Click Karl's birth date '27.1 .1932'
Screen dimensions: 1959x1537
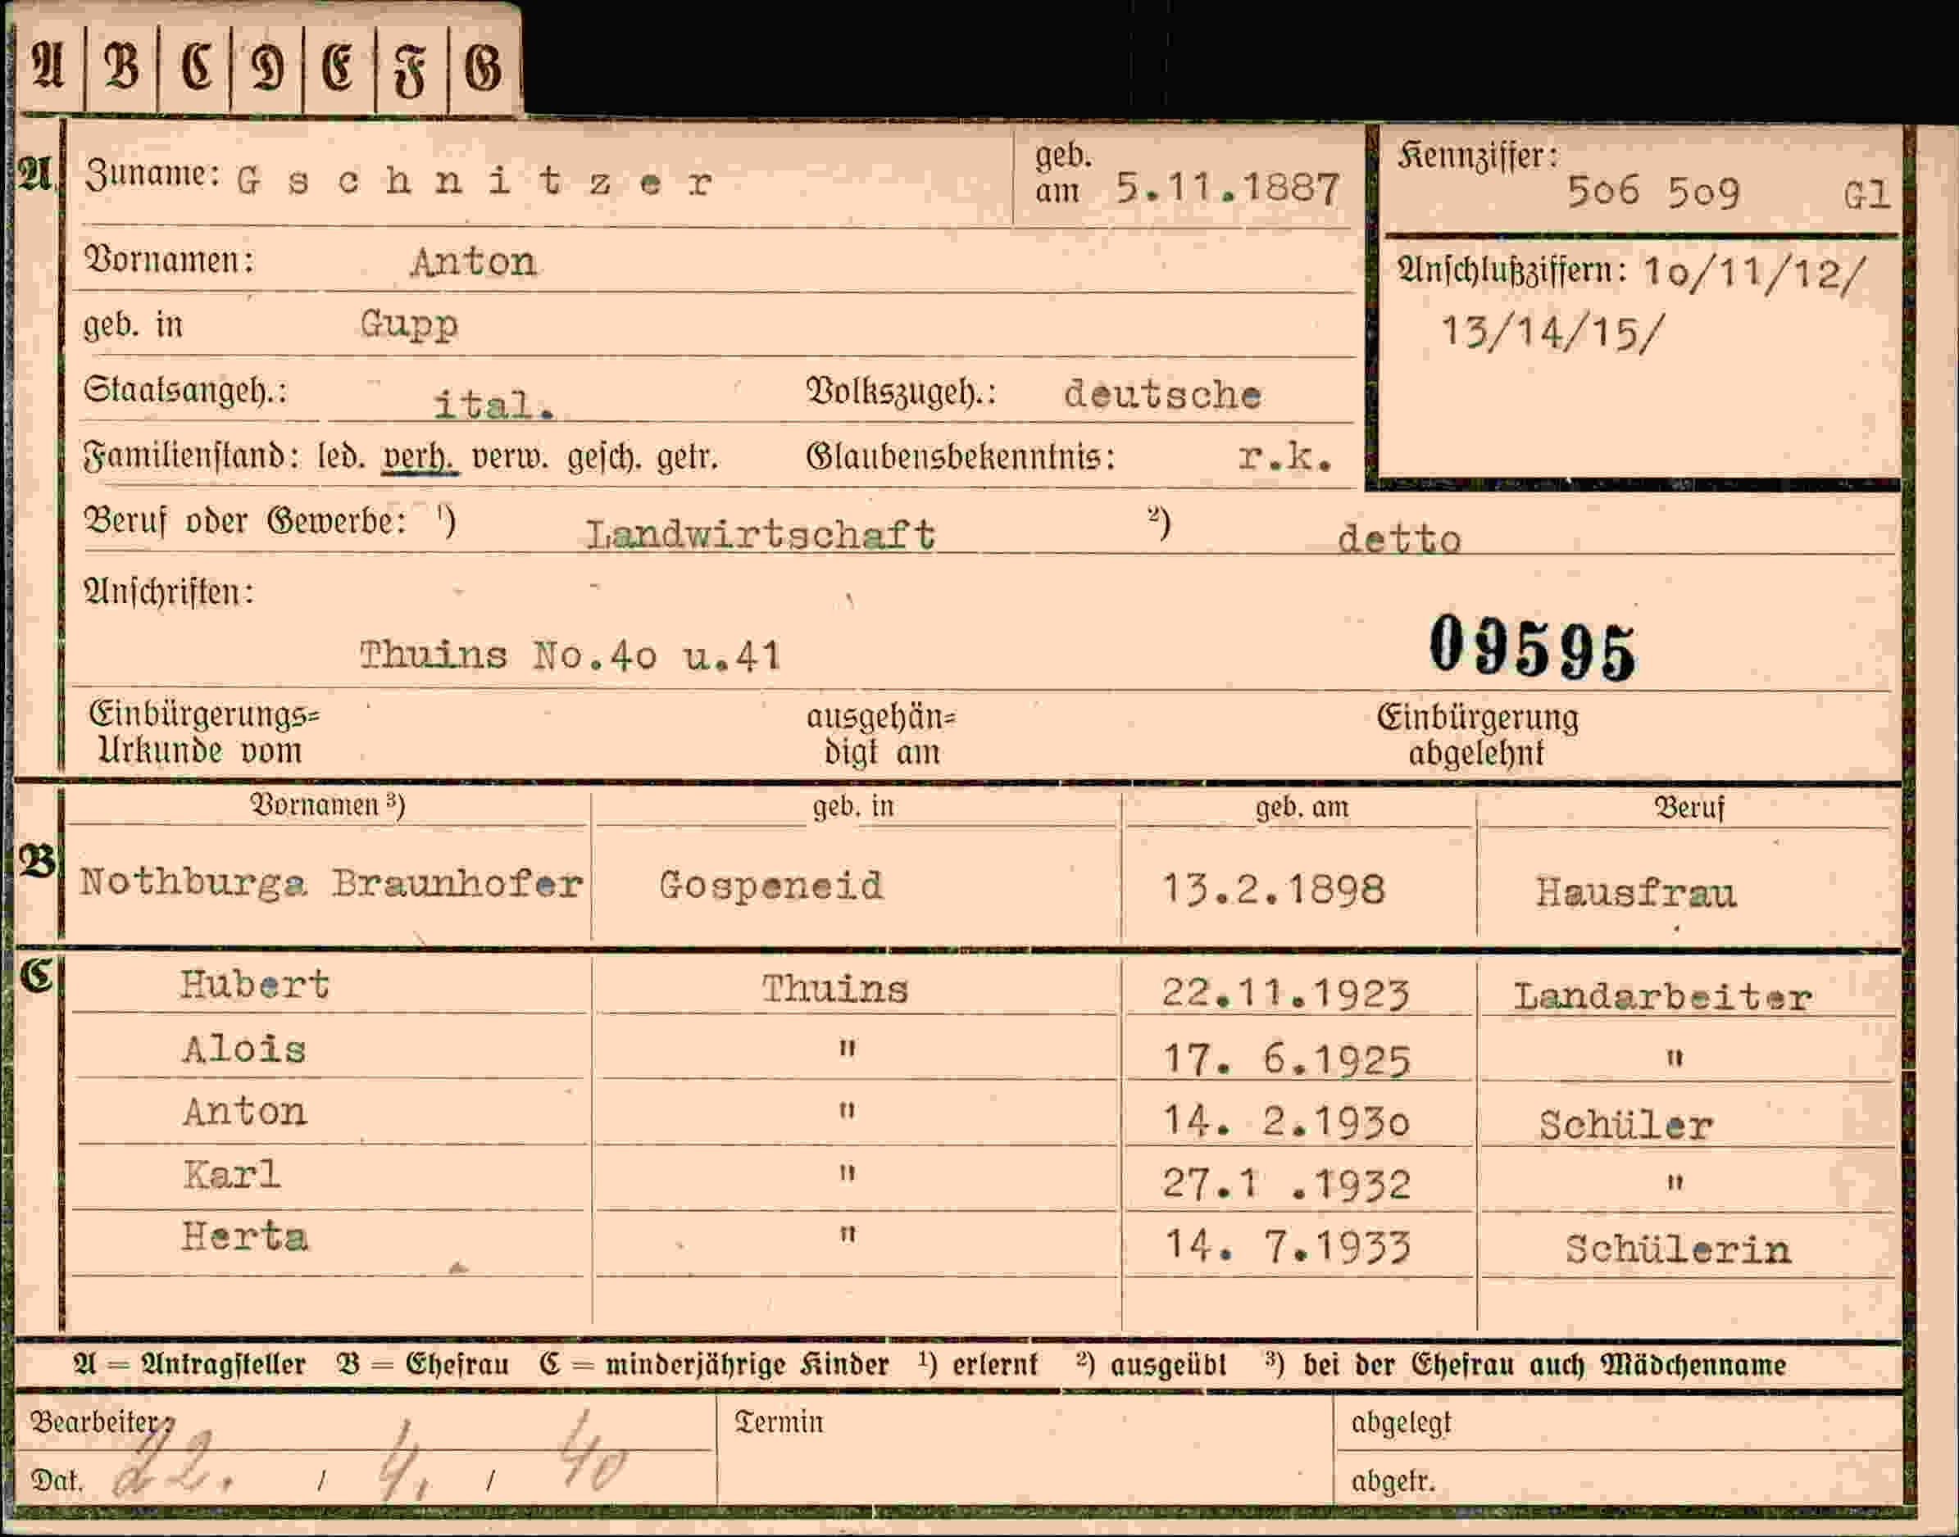1285,1184
